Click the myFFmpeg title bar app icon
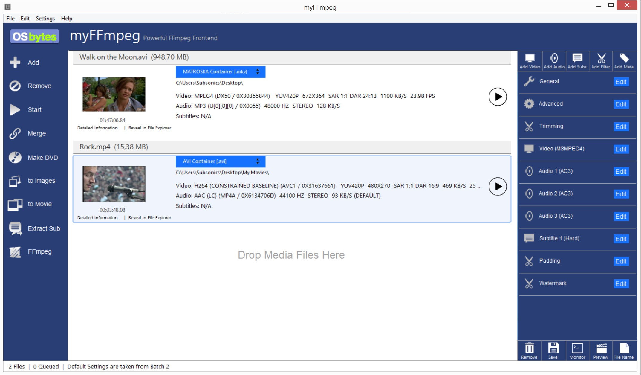 point(8,7)
